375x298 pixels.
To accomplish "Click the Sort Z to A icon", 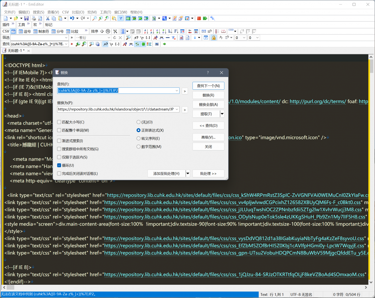I will [152, 31].
